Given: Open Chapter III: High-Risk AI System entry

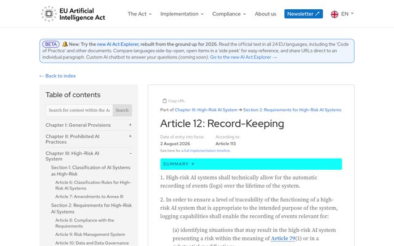Looking at the screenshot, I should [x=73, y=156].
